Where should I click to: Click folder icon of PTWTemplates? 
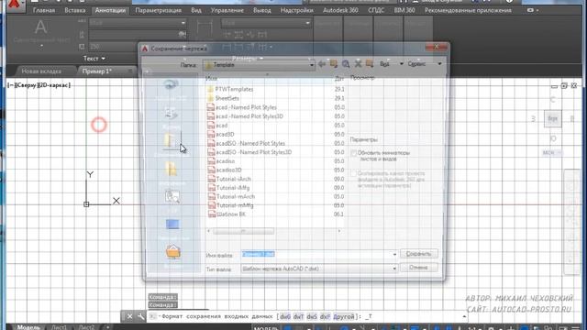click(x=210, y=90)
